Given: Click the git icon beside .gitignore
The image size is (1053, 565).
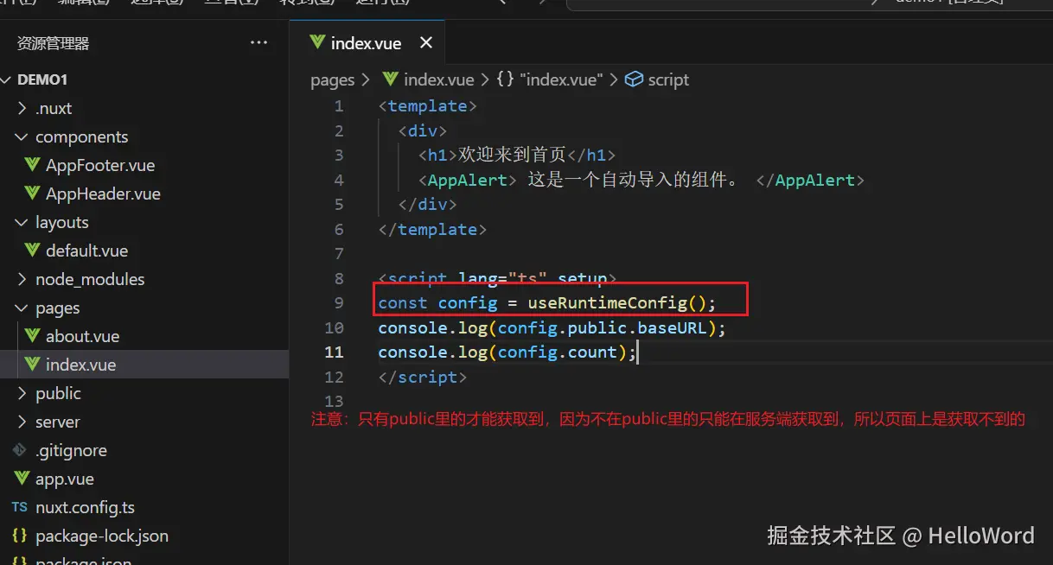Looking at the screenshot, I should [20, 450].
